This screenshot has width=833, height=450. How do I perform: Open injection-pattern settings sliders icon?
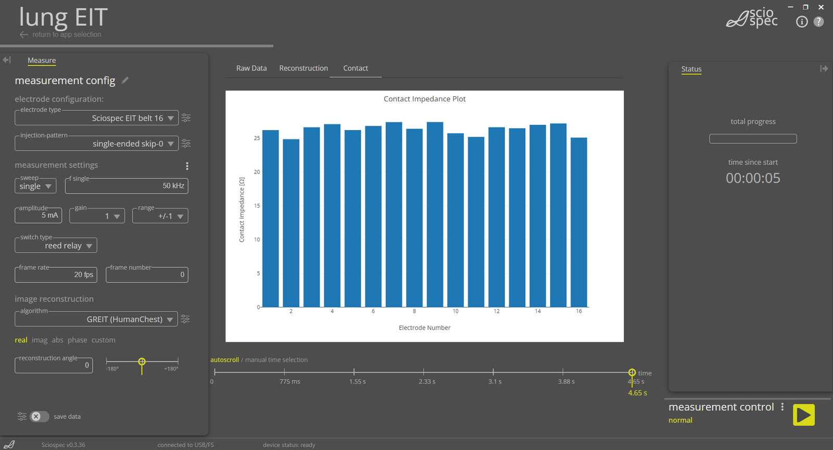[186, 144]
